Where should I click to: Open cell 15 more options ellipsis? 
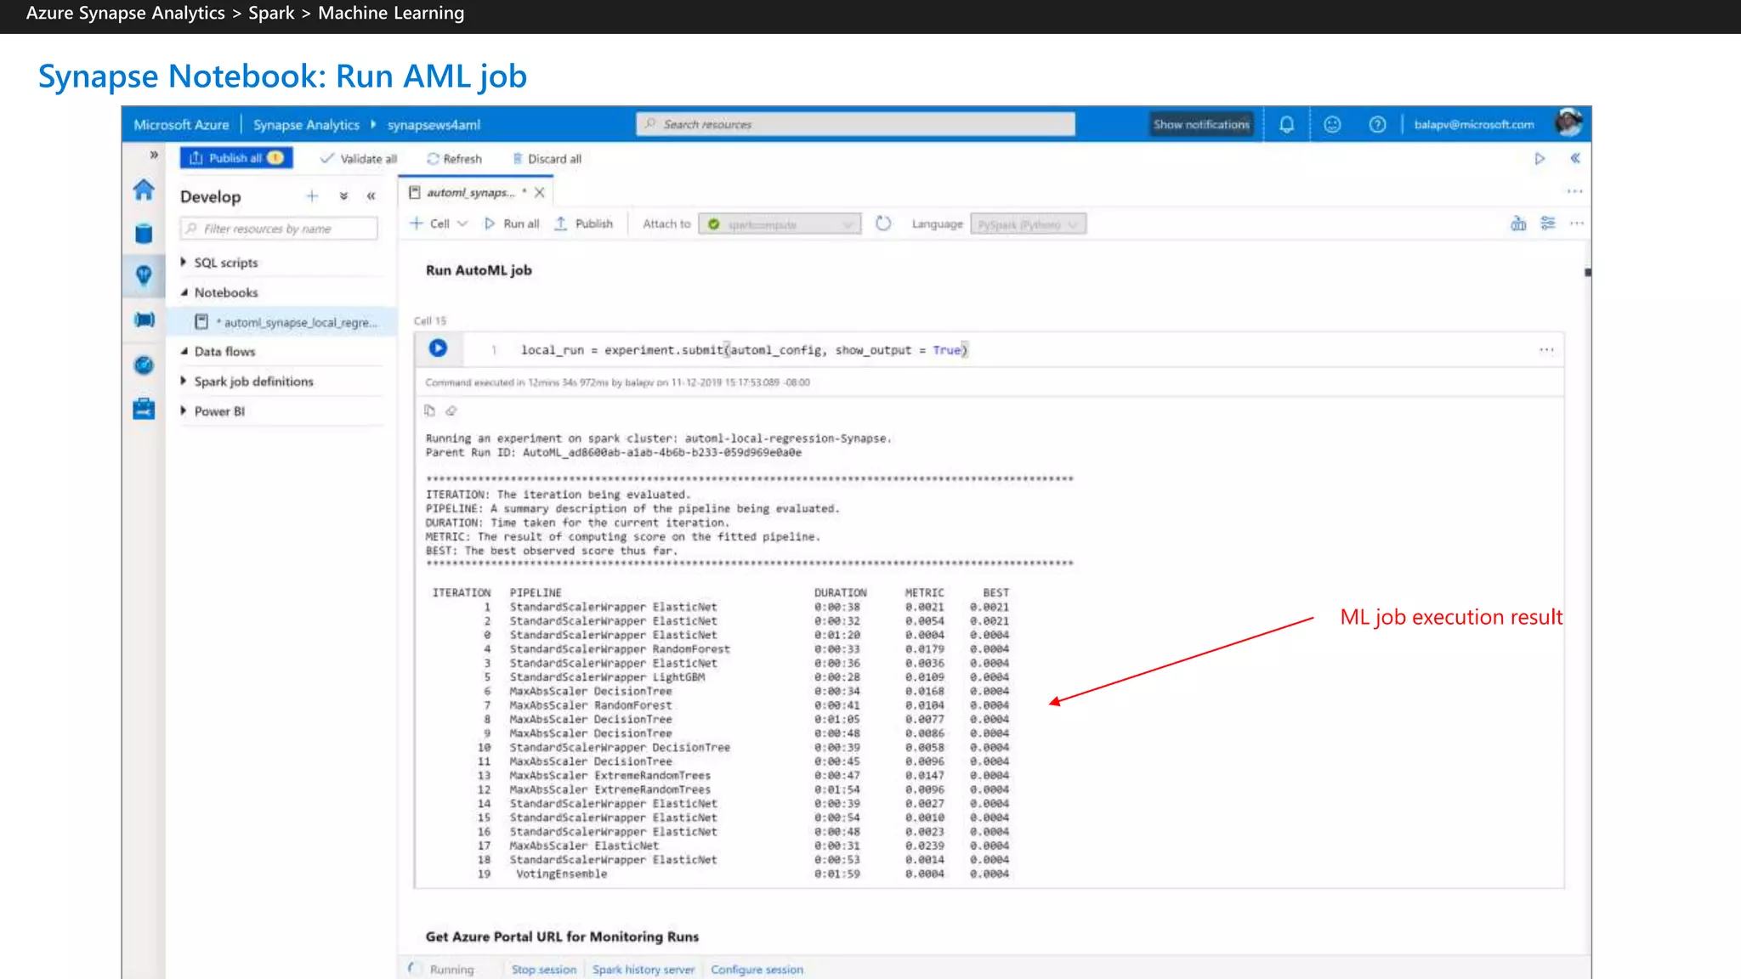tap(1546, 349)
